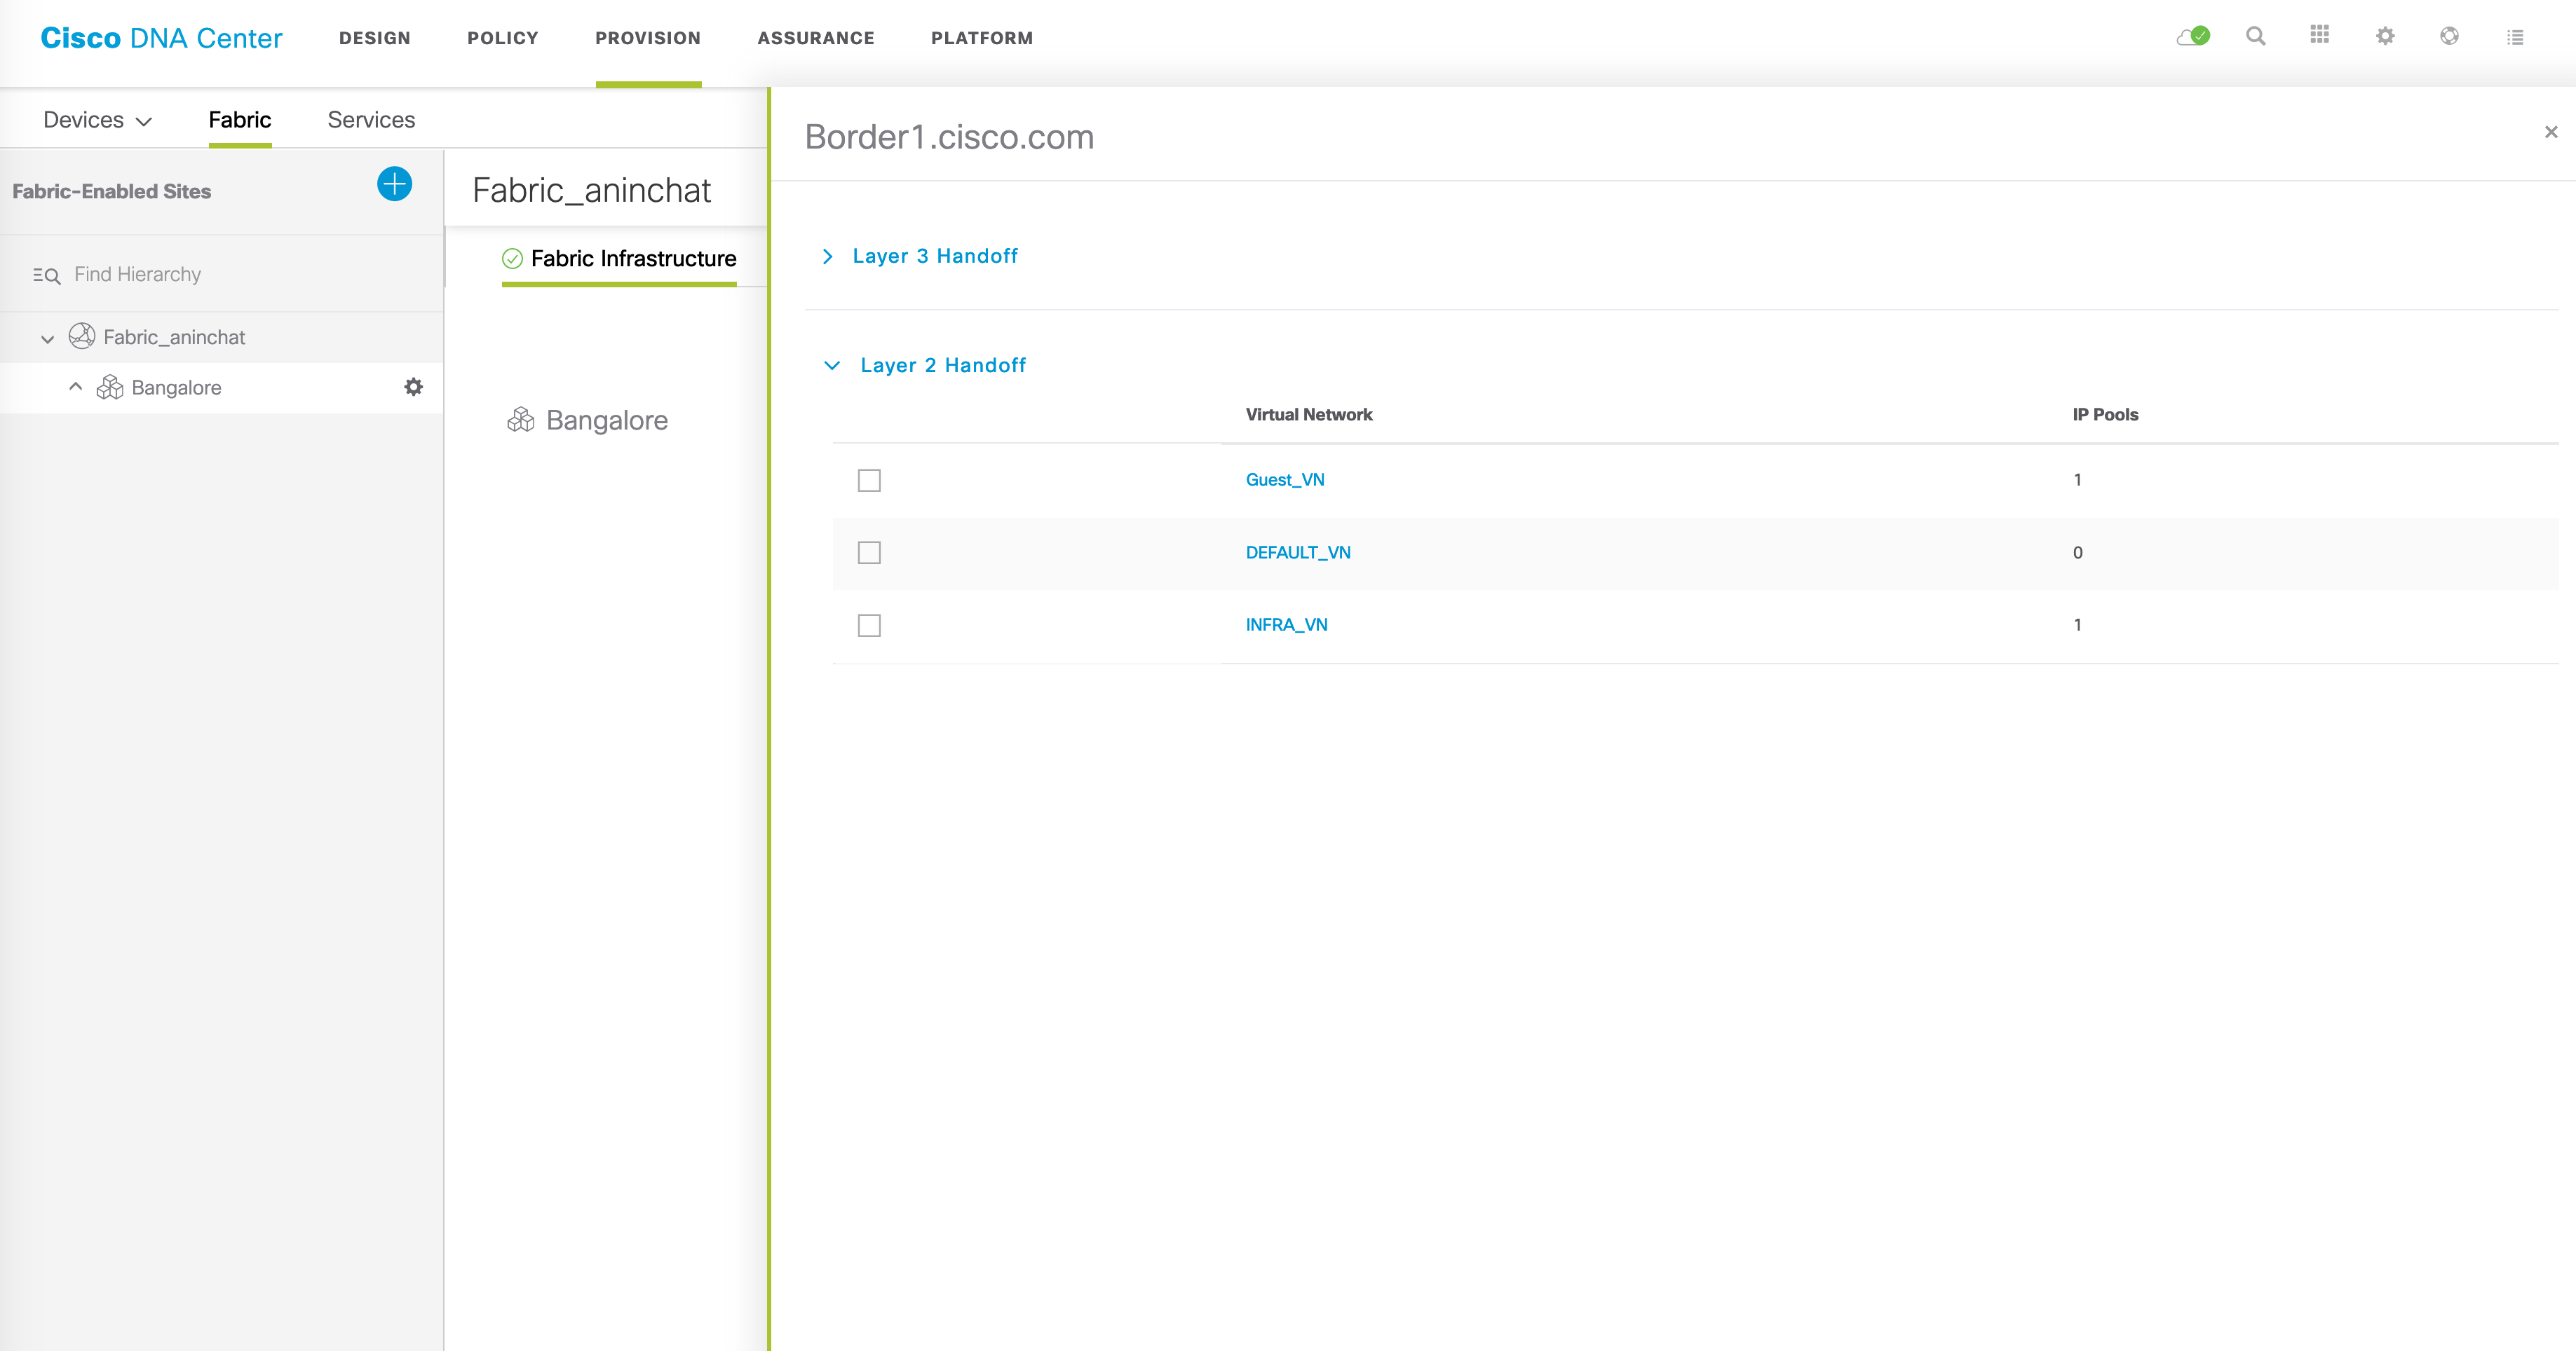
Task: Click the Fabric_aninchat globe icon in tree
Action: pos(82,336)
